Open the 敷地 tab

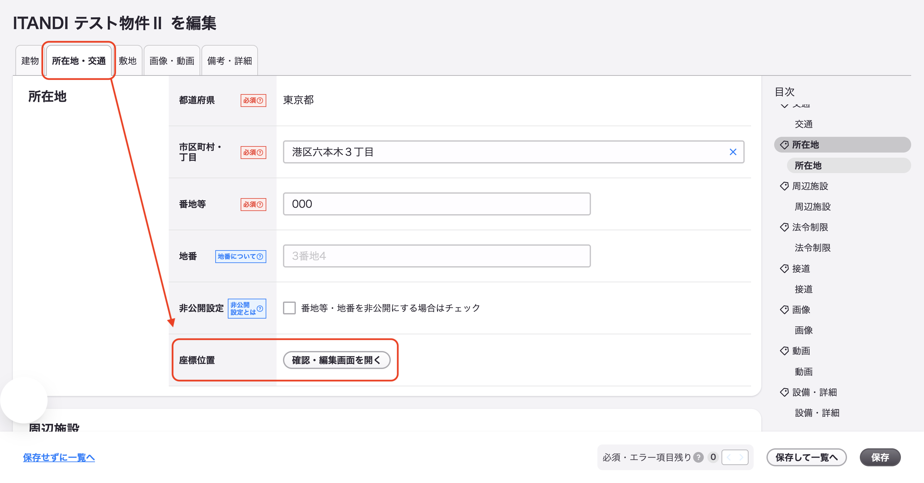(x=128, y=61)
